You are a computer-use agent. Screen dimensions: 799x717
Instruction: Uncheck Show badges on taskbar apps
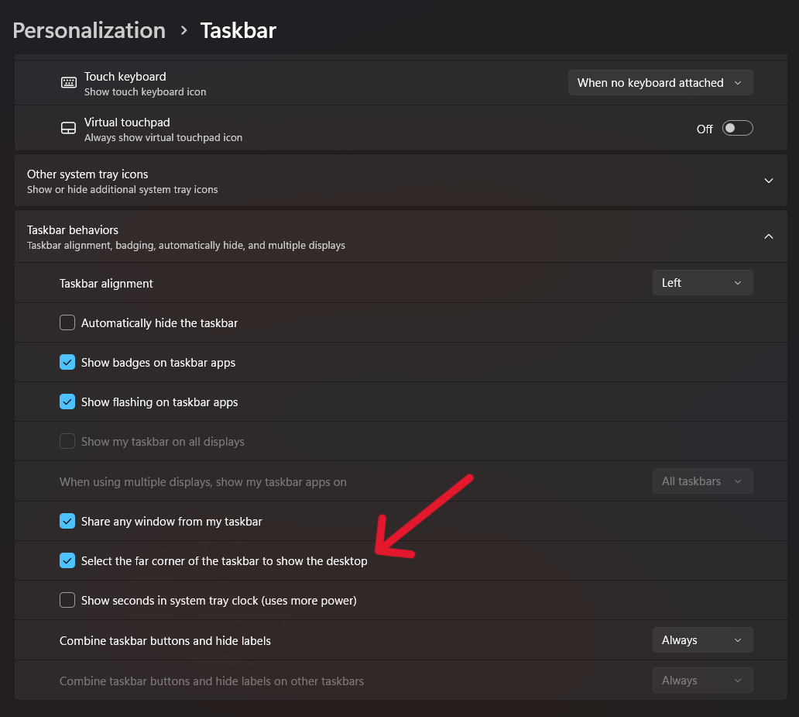pyautogui.click(x=67, y=362)
